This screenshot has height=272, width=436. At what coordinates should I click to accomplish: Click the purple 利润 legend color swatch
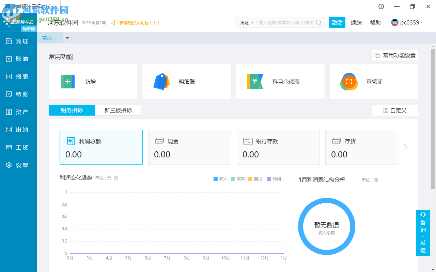269,179
